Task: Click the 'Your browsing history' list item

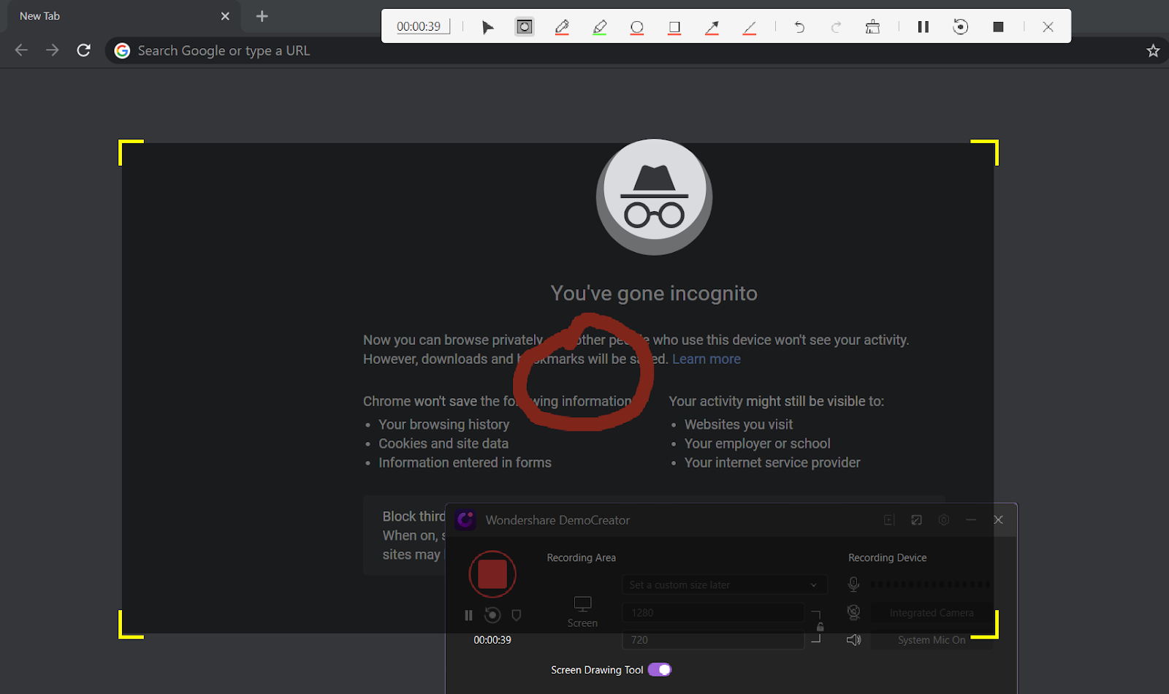Action: pos(443,424)
